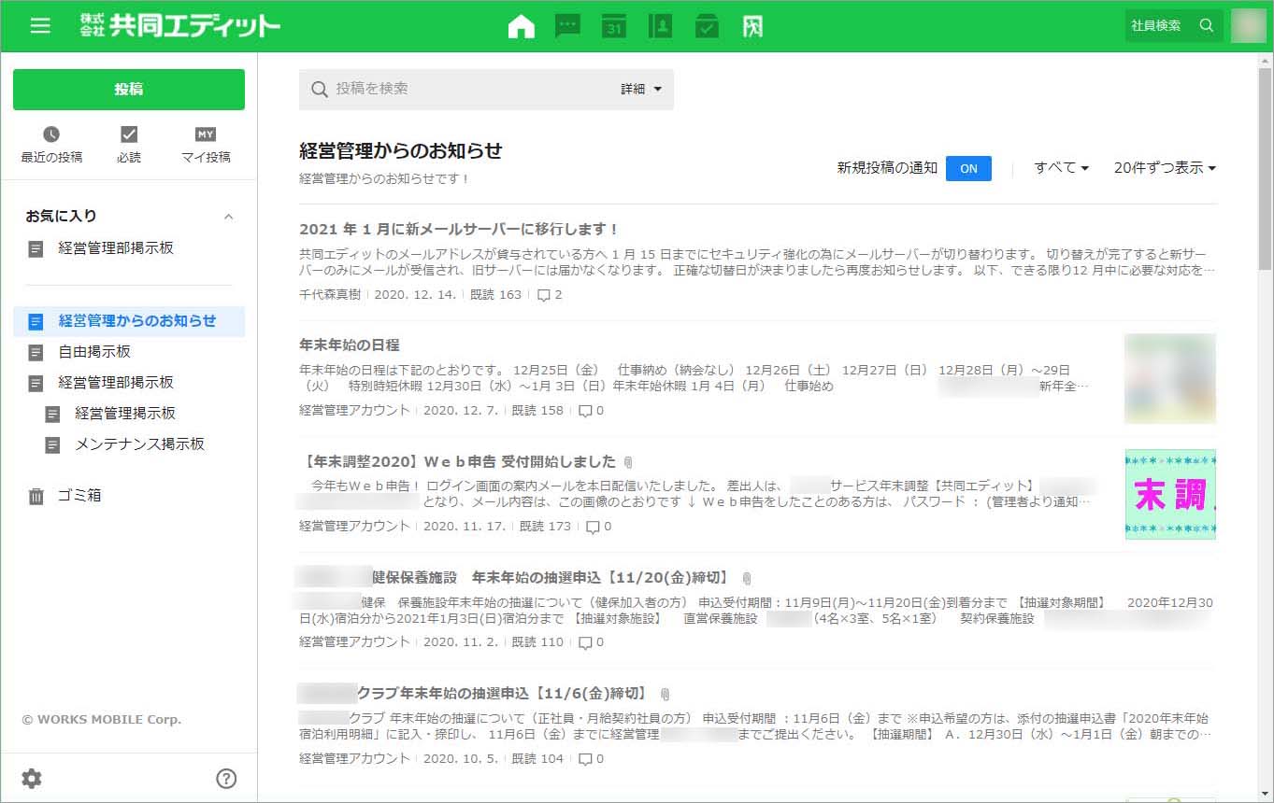Open the address book contacts icon

[x=660, y=26]
